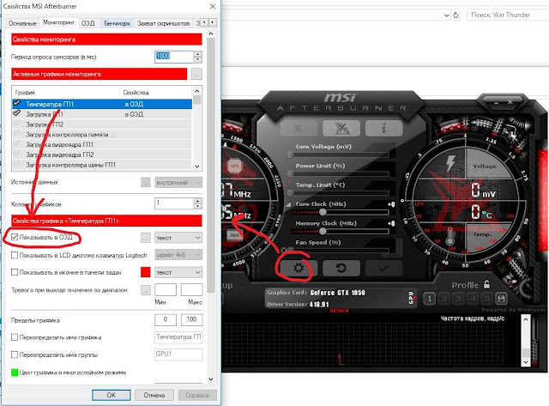Click the Memory Clock slider handle
This screenshot has width=549, height=406.
click(x=323, y=231)
